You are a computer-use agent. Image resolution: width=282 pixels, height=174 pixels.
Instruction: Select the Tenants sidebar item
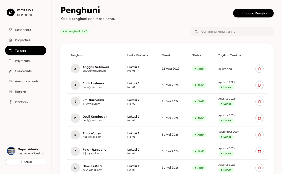tap(26, 50)
